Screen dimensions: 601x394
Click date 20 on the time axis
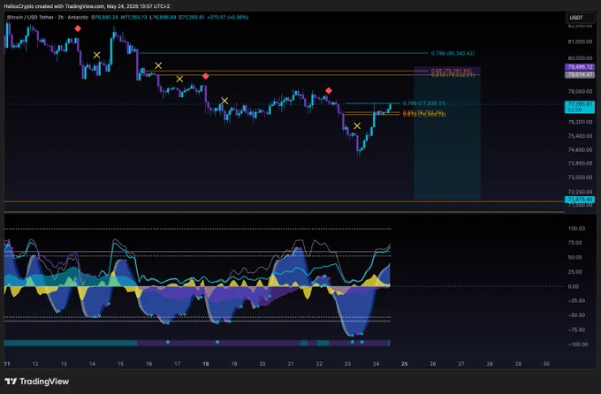tap(262, 364)
